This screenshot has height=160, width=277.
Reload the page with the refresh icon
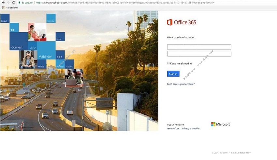[13, 3]
